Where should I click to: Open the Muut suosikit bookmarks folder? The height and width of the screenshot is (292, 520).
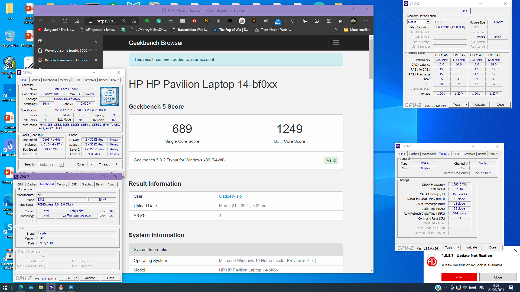click(x=356, y=30)
